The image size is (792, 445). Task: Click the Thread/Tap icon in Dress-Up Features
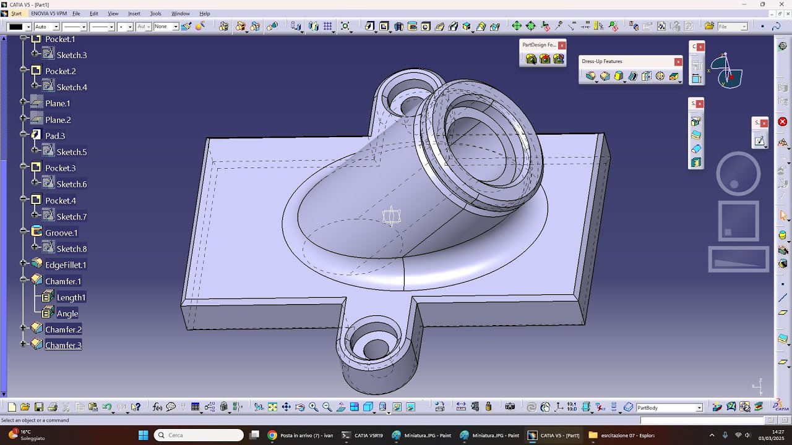(x=660, y=76)
